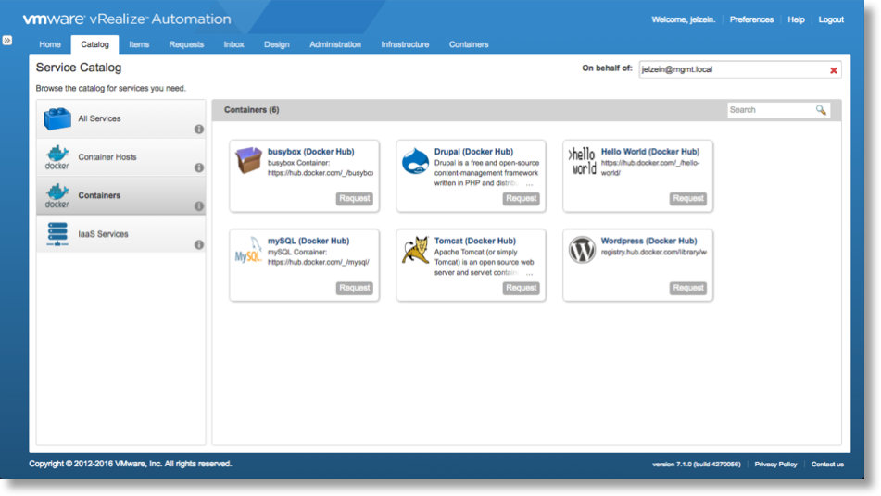The image size is (881, 496).
Task: Request the Hello World container
Action: point(687,199)
